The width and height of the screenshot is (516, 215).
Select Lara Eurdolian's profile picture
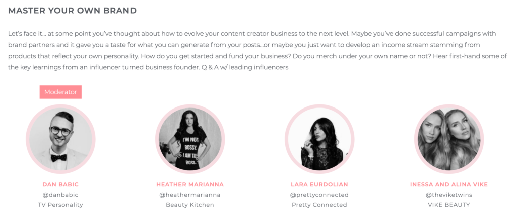click(x=319, y=139)
